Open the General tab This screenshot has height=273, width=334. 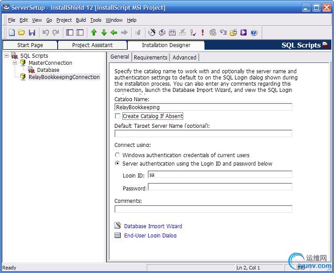pyautogui.click(x=120, y=57)
